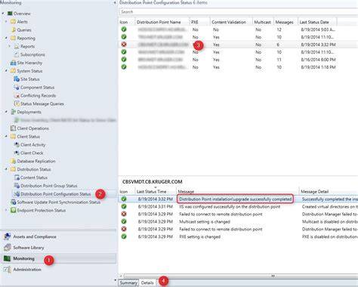The width and height of the screenshot is (358, 287).
Task: Select the Client Status folder item
Action: [x=28, y=137]
